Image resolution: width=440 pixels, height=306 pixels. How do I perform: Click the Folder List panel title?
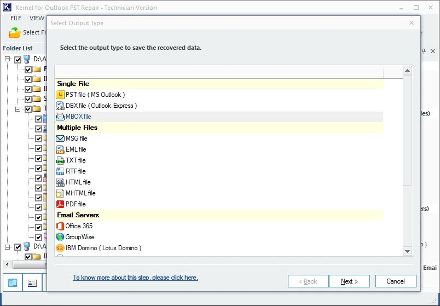coord(18,48)
